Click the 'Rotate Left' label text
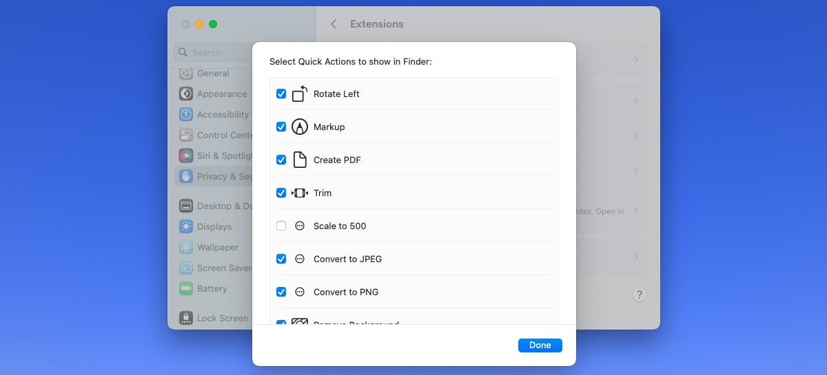 tap(336, 94)
